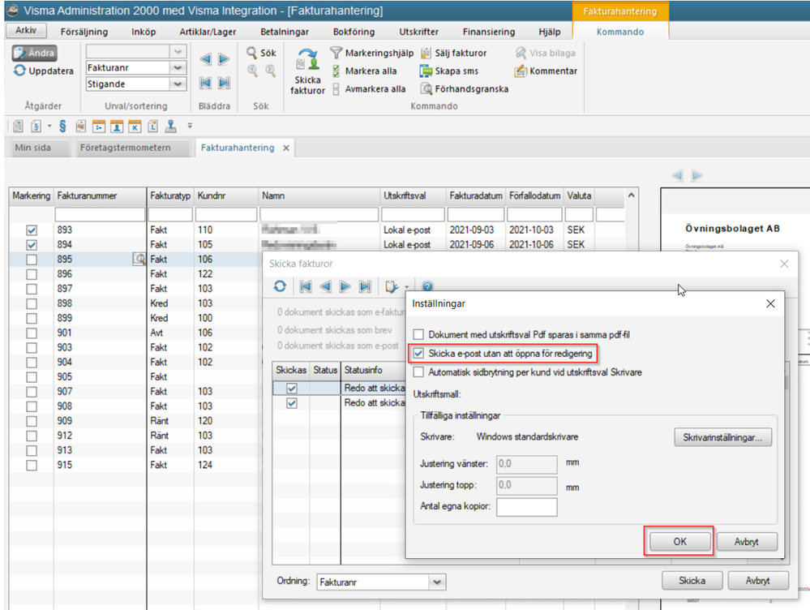Click OK in Inställningar dialog
Screen dimensions: 810x610
point(679,541)
